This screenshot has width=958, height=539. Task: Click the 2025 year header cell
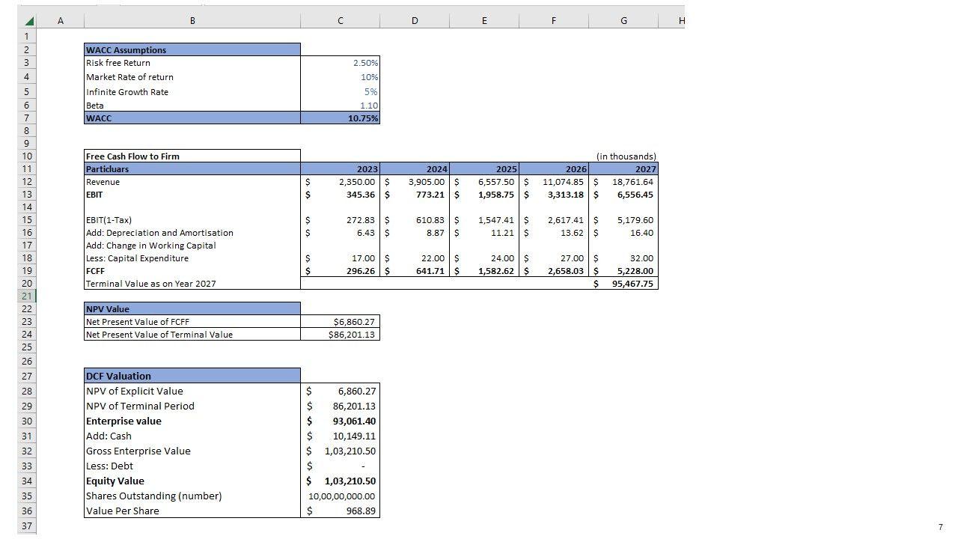point(483,169)
